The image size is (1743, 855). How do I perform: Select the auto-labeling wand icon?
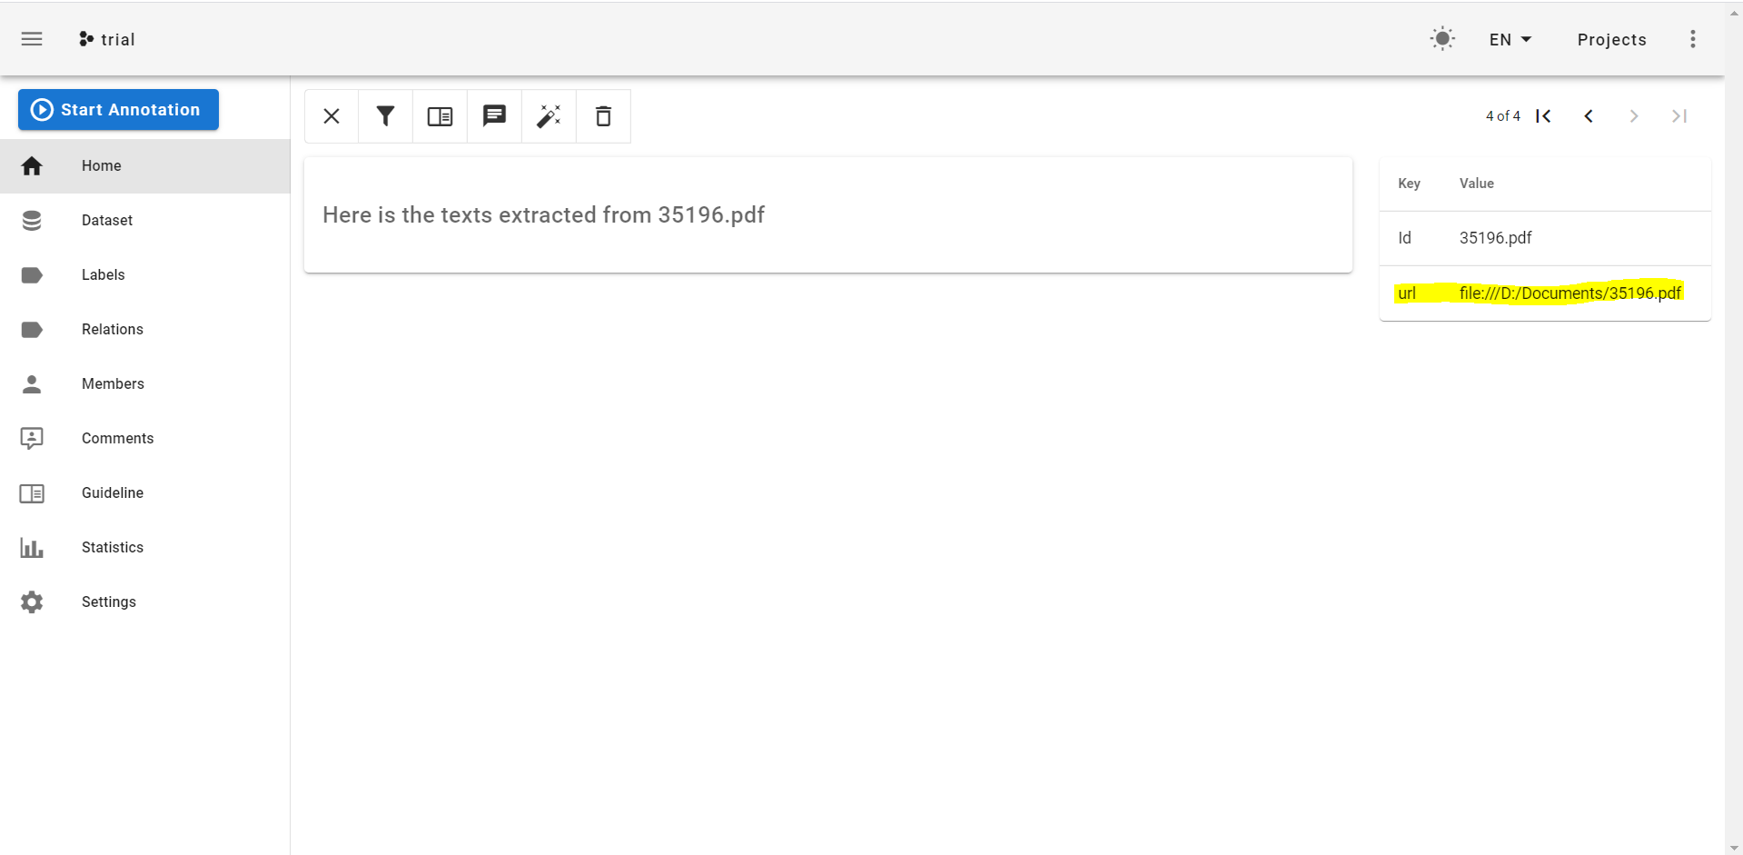point(549,115)
